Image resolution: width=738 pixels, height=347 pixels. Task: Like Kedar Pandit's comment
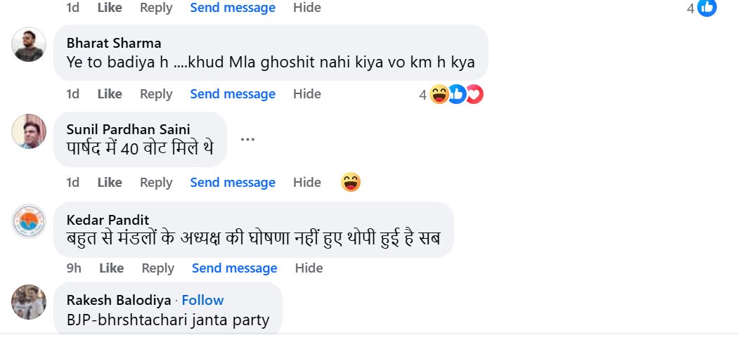tap(112, 268)
